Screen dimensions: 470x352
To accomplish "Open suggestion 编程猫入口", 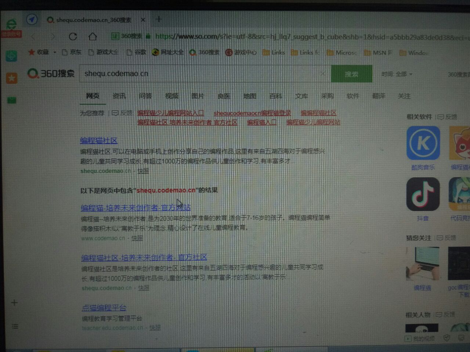I will (262, 122).
